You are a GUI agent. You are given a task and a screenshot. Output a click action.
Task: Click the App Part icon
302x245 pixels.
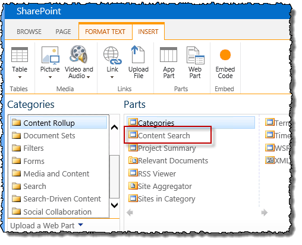168,55
